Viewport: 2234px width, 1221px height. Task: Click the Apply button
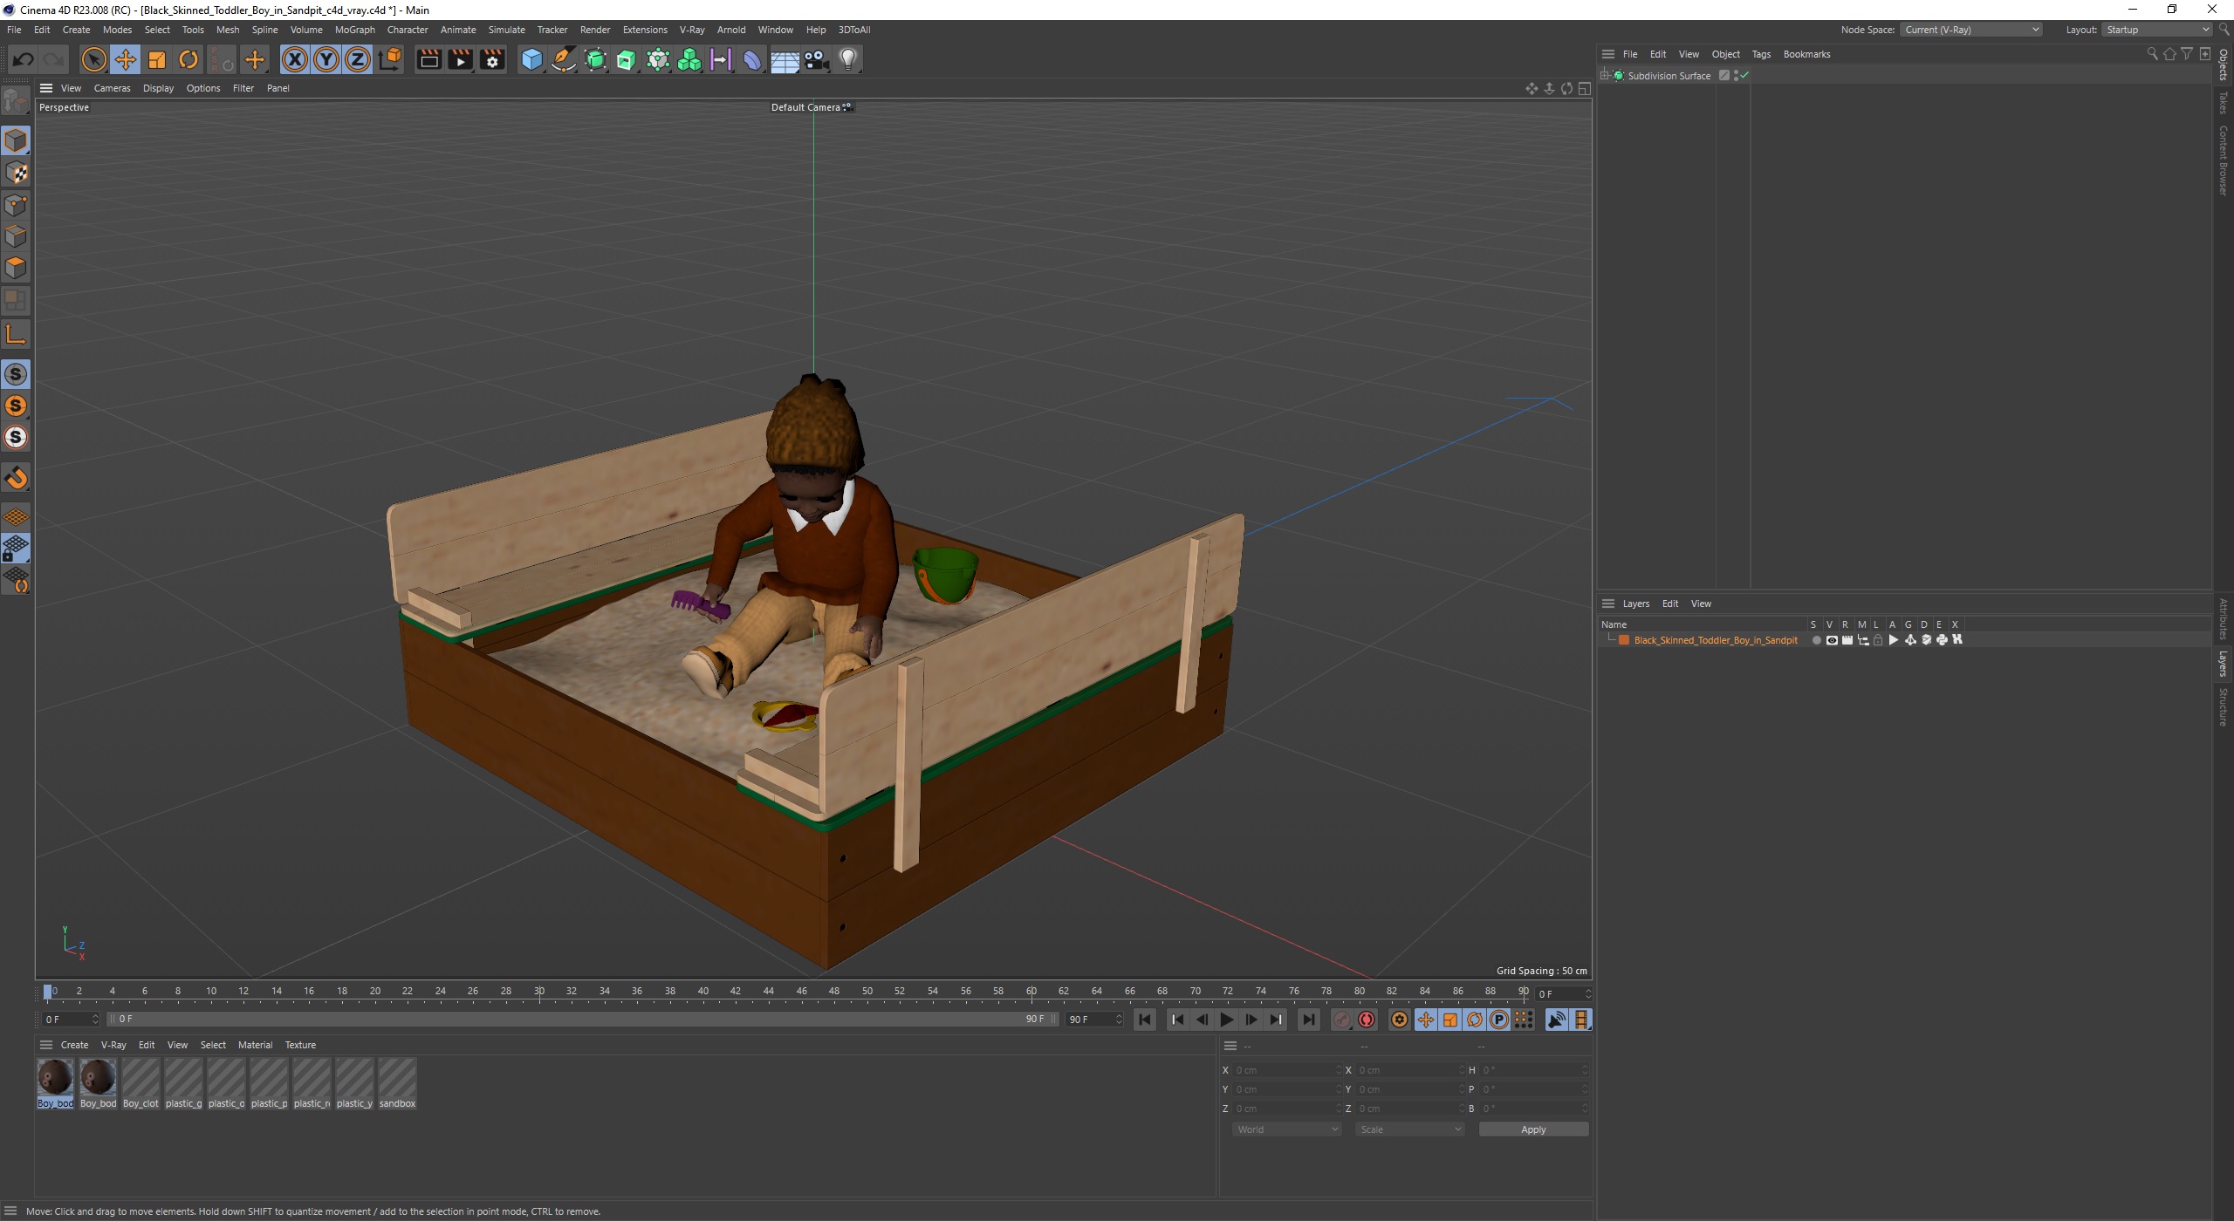1533,1129
